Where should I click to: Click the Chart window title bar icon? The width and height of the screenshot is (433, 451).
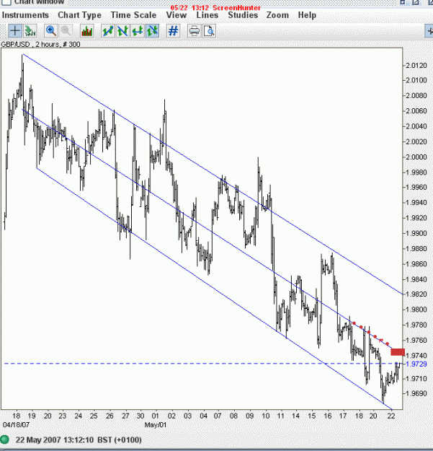click(6, 2)
